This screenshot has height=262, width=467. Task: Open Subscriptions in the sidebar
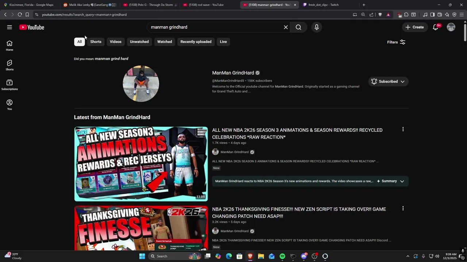tap(9, 85)
